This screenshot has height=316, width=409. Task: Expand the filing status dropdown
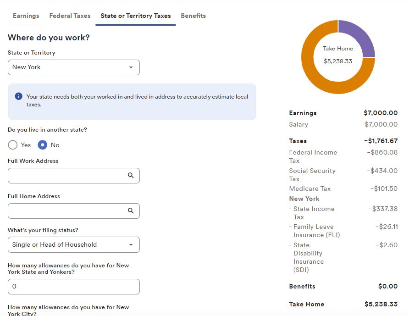[x=73, y=245]
